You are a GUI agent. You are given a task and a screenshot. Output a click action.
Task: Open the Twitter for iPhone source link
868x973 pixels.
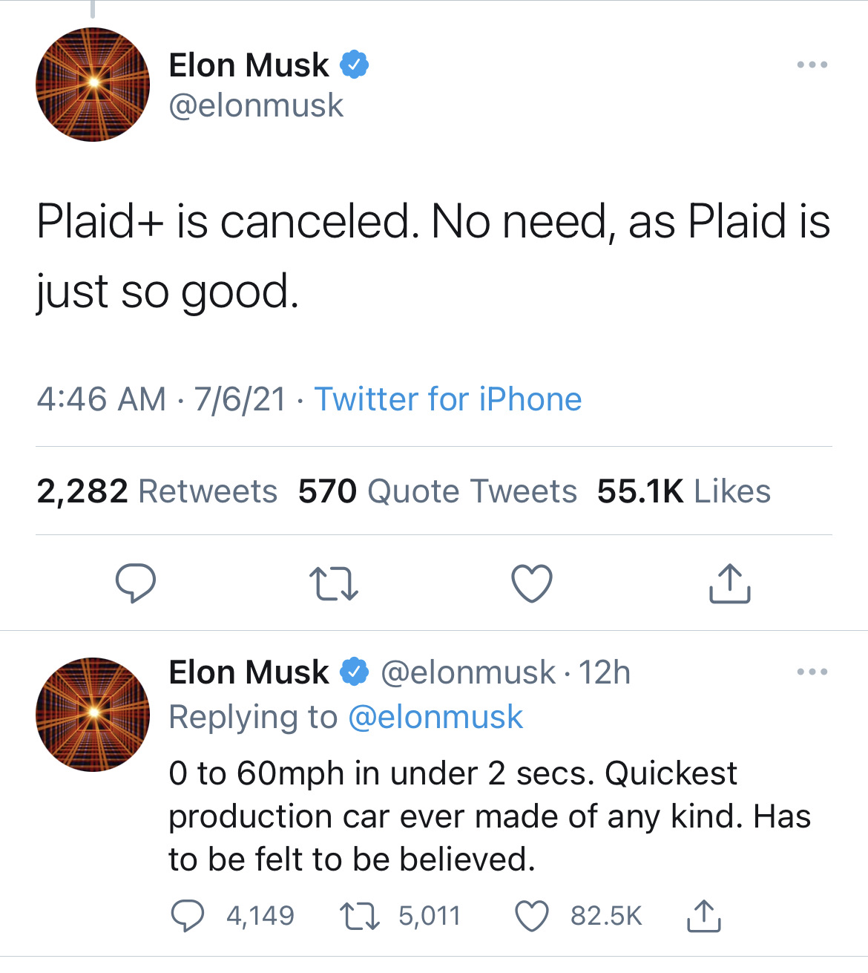click(x=448, y=399)
